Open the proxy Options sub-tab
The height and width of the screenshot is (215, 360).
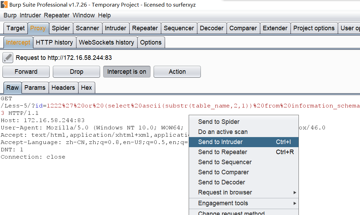tap(151, 42)
